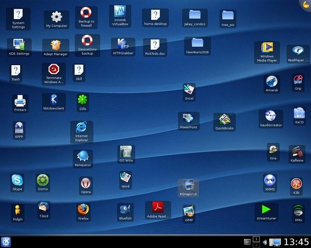Open the Plasma toolbox corner icon
This screenshot has width=311, height=248.
(x=306, y=4)
